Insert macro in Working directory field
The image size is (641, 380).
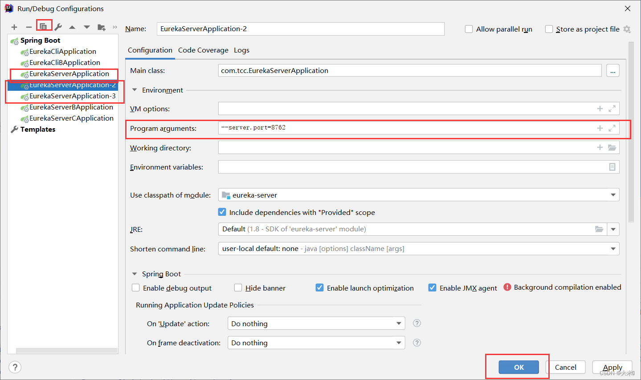point(600,147)
